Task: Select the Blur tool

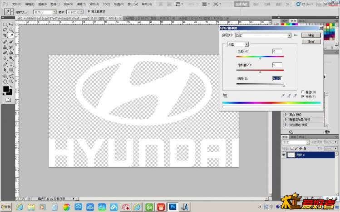Action: click(x=5, y=58)
